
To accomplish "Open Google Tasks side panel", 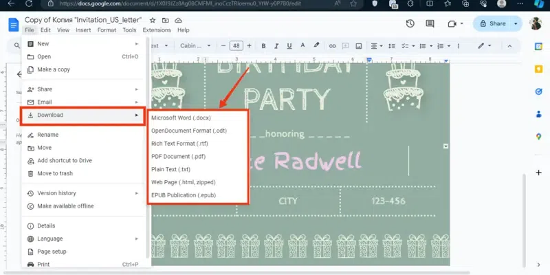I will pos(538,91).
